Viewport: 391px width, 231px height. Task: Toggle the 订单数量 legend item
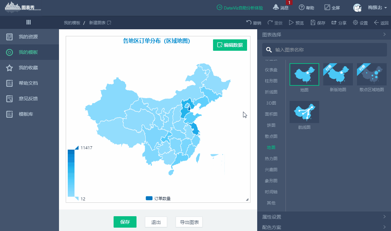pos(158,198)
